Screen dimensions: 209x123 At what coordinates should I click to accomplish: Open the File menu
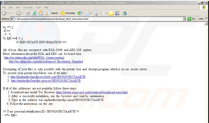click(x=4, y=7)
